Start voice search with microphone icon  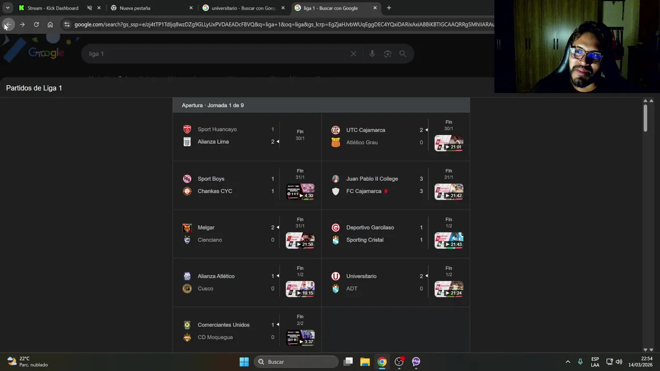(372, 54)
